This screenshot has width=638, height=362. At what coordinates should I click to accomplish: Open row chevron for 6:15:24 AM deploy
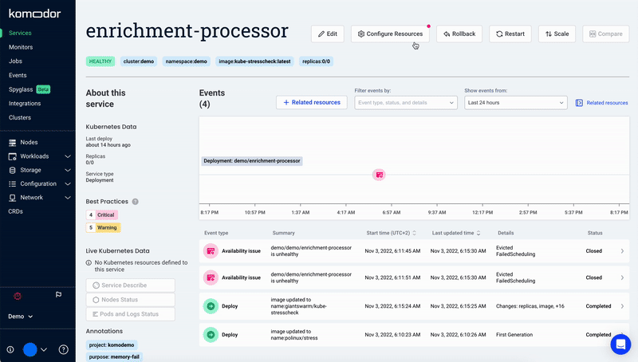click(x=622, y=306)
